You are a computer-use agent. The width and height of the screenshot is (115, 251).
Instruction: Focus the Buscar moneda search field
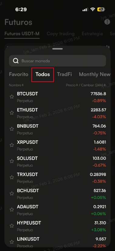tap(57, 61)
